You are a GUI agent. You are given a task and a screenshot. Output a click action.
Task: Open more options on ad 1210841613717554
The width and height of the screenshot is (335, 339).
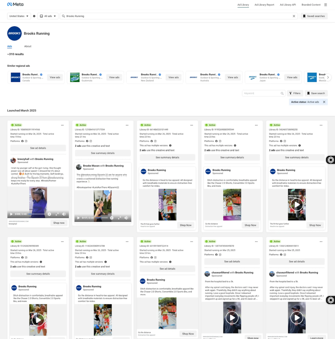pos(127,125)
